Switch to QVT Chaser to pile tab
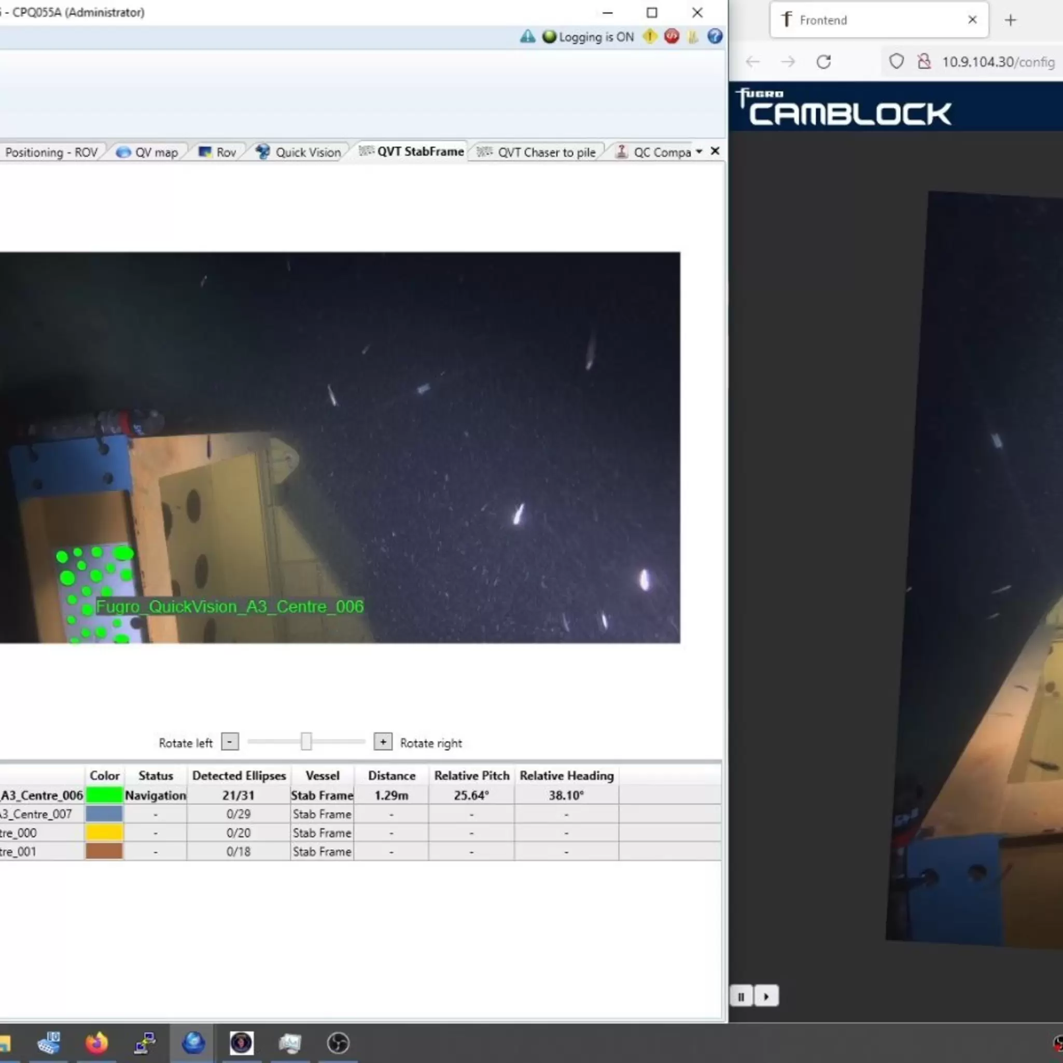1063x1063 pixels. (x=537, y=152)
